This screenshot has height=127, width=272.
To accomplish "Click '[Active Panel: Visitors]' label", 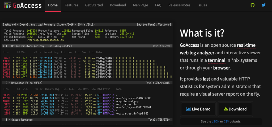I will tap(154, 24).
